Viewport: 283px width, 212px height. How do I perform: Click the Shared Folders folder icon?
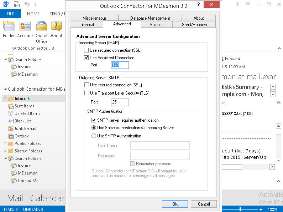point(11,151)
